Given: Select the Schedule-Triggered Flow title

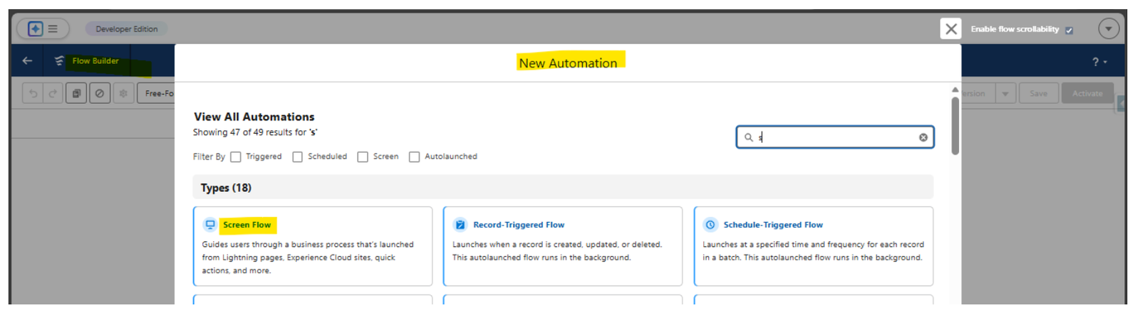Looking at the screenshot, I should click(773, 225).
